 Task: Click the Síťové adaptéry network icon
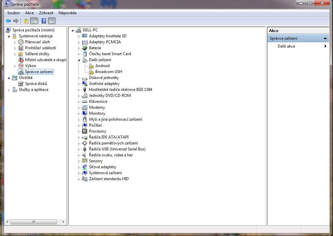(84, 167)
